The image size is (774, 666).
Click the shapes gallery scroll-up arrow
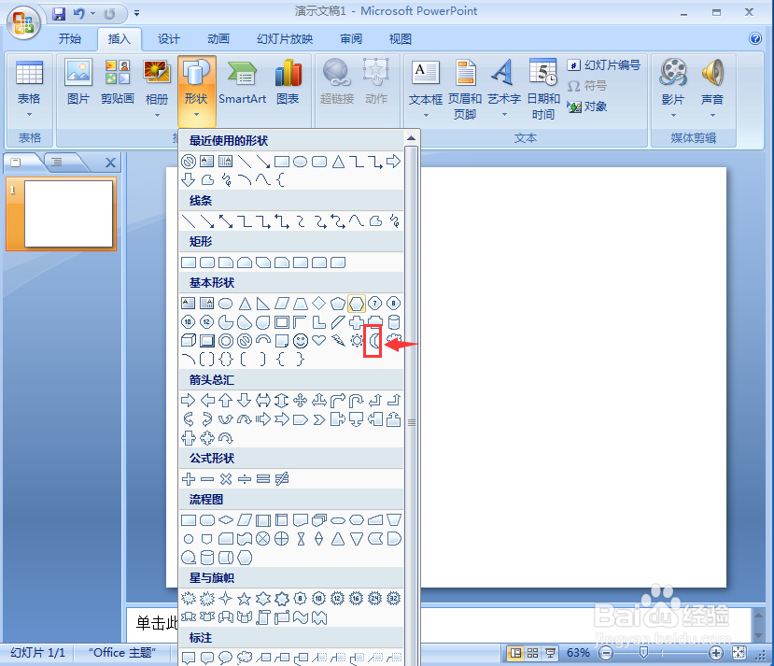[x=411, y=138]
